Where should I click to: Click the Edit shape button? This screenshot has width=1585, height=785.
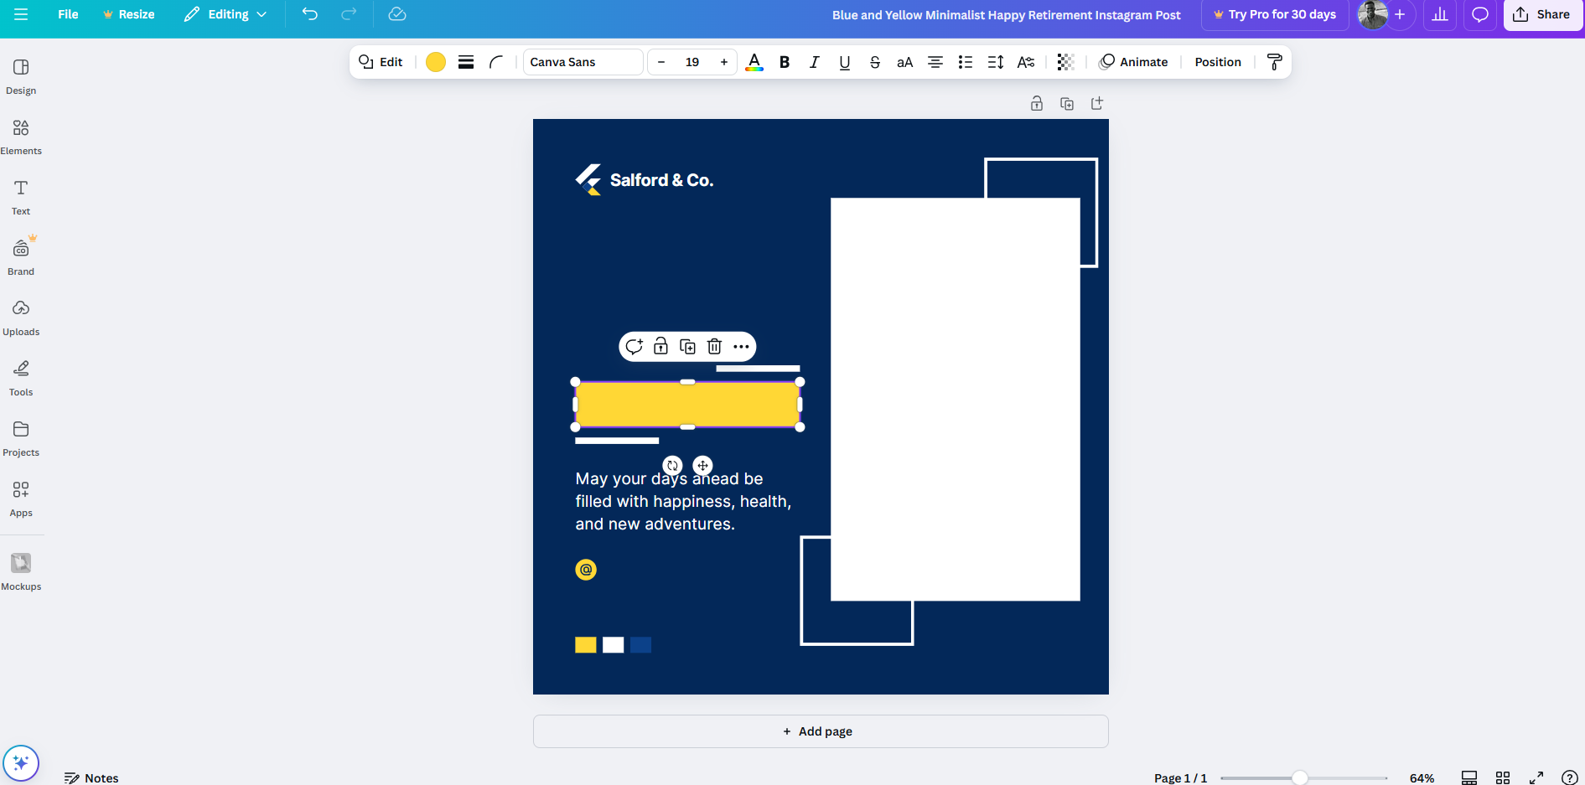tap(381, 62)
